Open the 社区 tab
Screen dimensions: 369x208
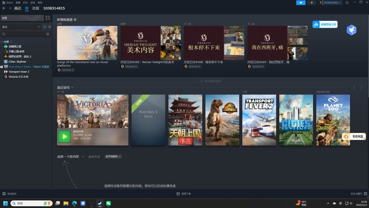click(36, 8)
